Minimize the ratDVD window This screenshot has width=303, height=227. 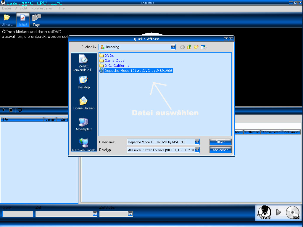(291, 2)
